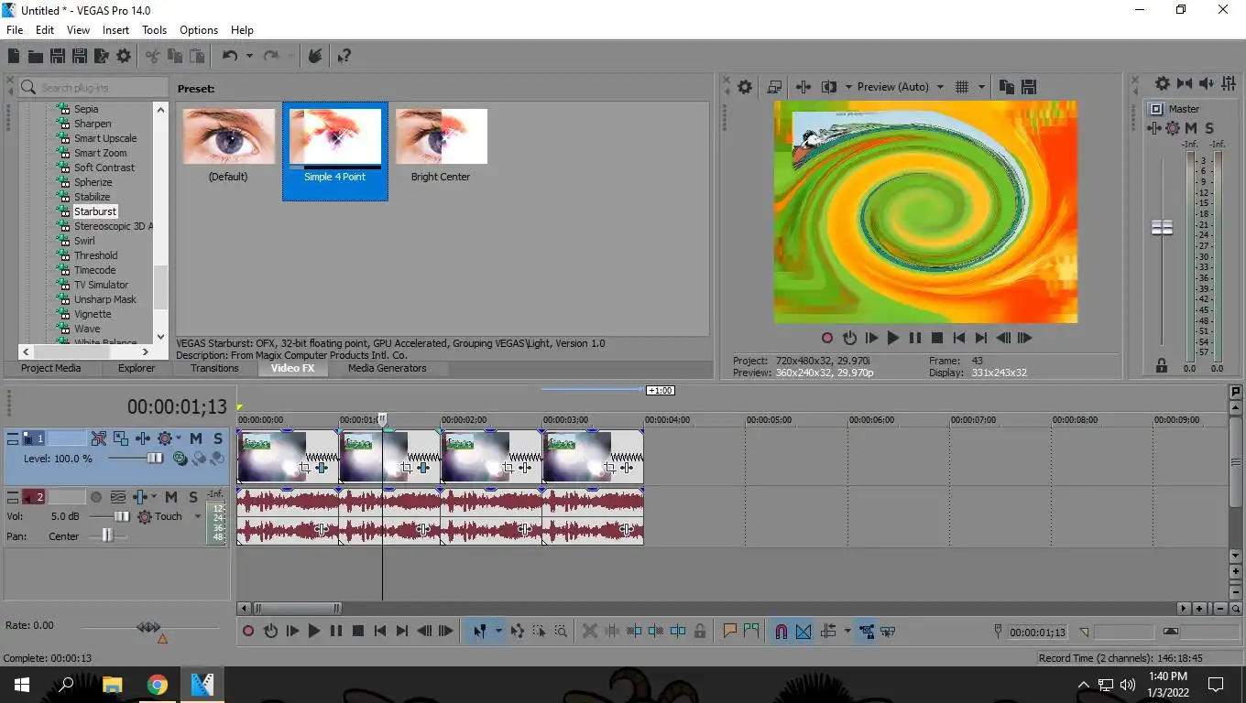Mute the Master bus with its M button
The width and height of the screenshot is (1246, 703).
[x=1191, y=128]
